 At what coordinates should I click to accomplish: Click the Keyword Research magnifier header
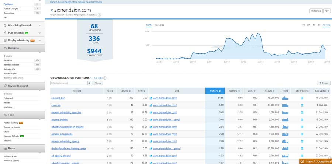(22, 86)
